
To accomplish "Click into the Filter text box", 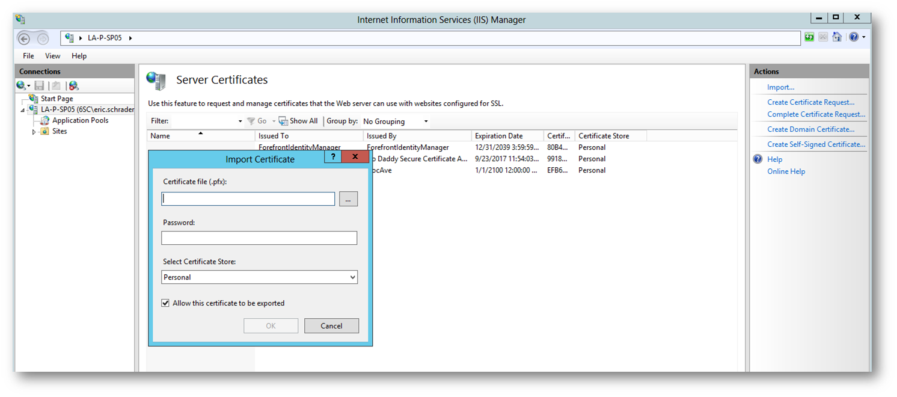I will click(204, 121).
